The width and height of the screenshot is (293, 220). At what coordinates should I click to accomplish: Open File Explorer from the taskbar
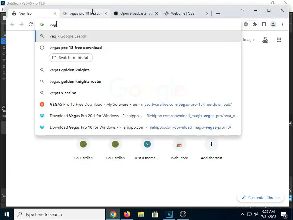point(141,214)
